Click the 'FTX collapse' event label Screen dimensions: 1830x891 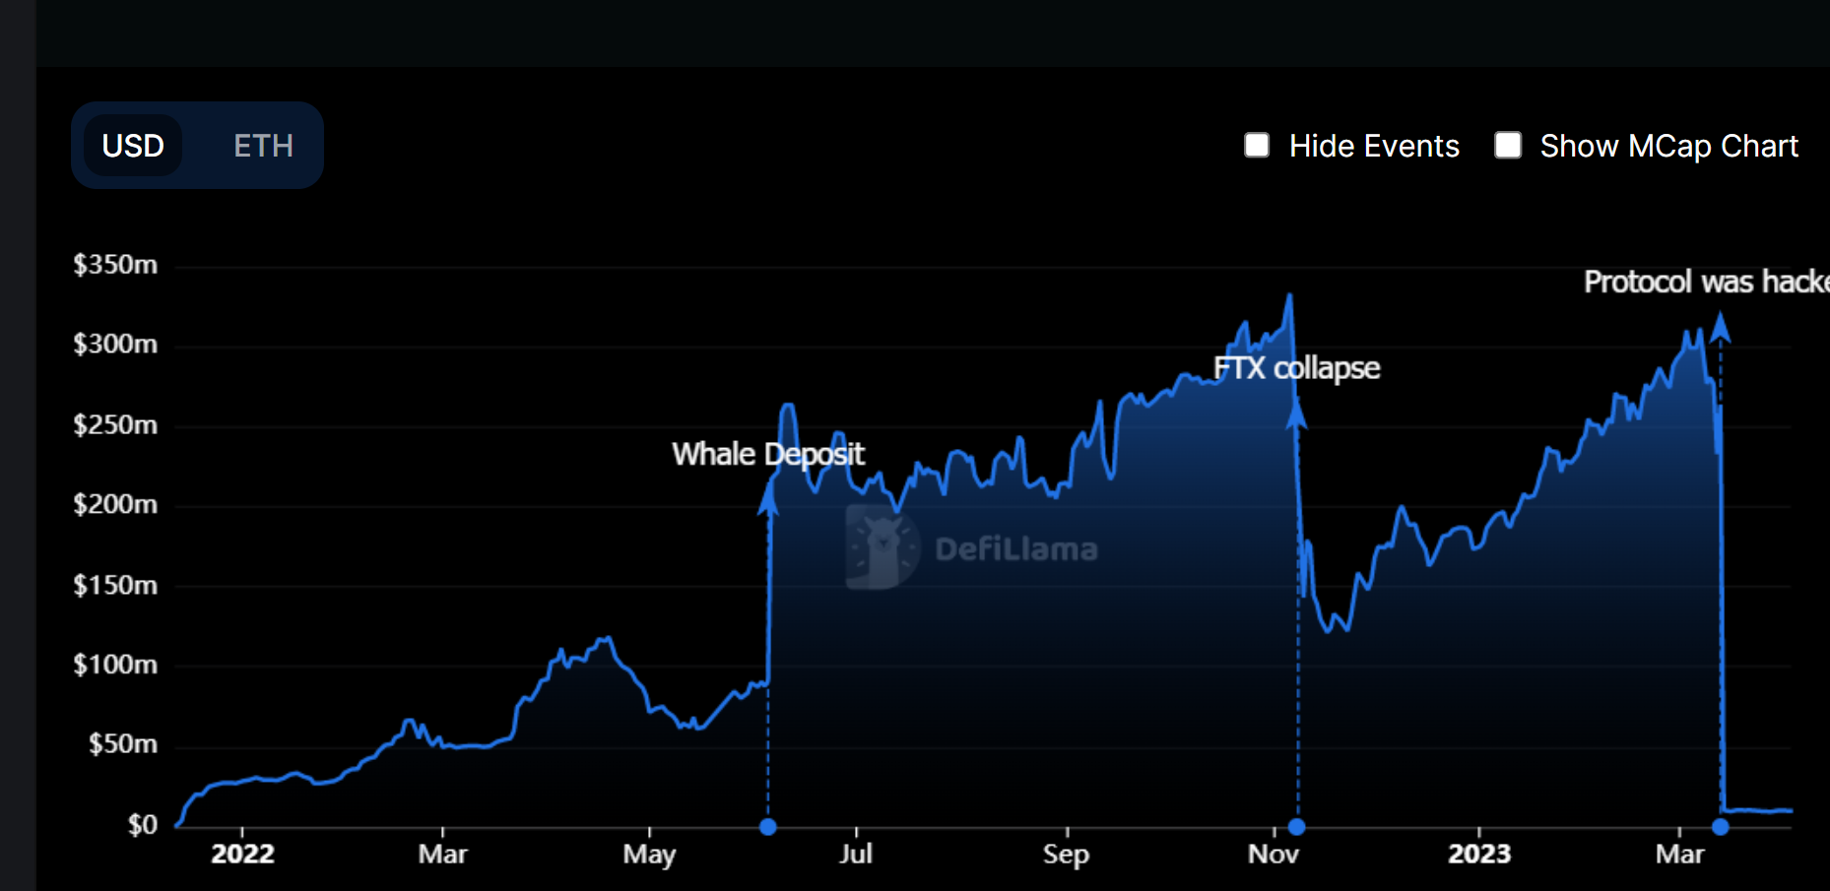pos(1296,368)
